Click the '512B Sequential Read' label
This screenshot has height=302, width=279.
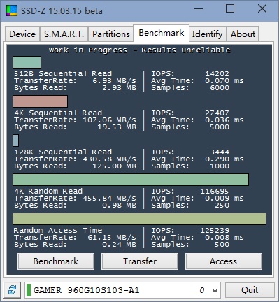63,74
